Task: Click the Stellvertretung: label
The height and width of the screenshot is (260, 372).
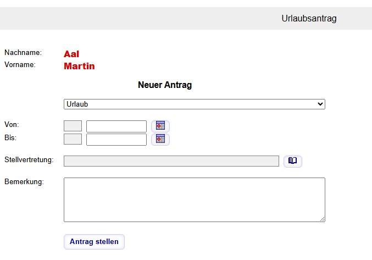Action: point(29,160)
